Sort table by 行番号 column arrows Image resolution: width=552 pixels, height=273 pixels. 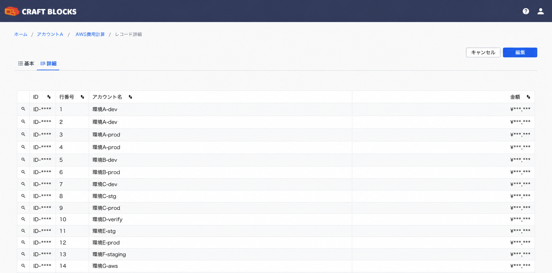(82, 97)
